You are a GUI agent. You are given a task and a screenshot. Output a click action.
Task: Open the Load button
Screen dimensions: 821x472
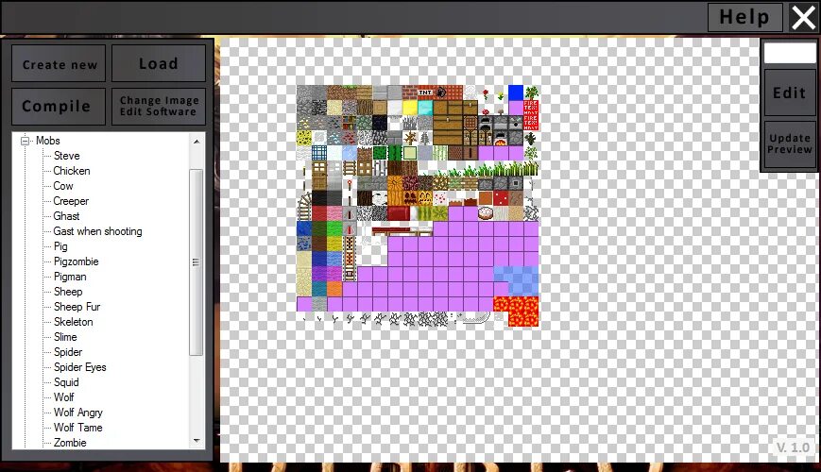pyautogui.click(x=158, y=63)
